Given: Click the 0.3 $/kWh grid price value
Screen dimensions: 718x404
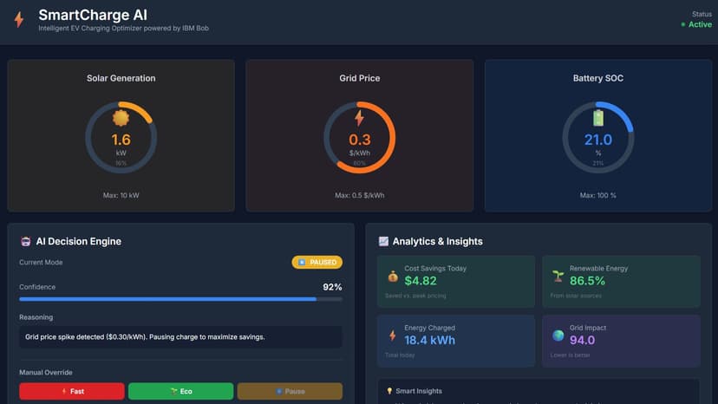Looking at the screenshot, I should (x=360, y=140).
